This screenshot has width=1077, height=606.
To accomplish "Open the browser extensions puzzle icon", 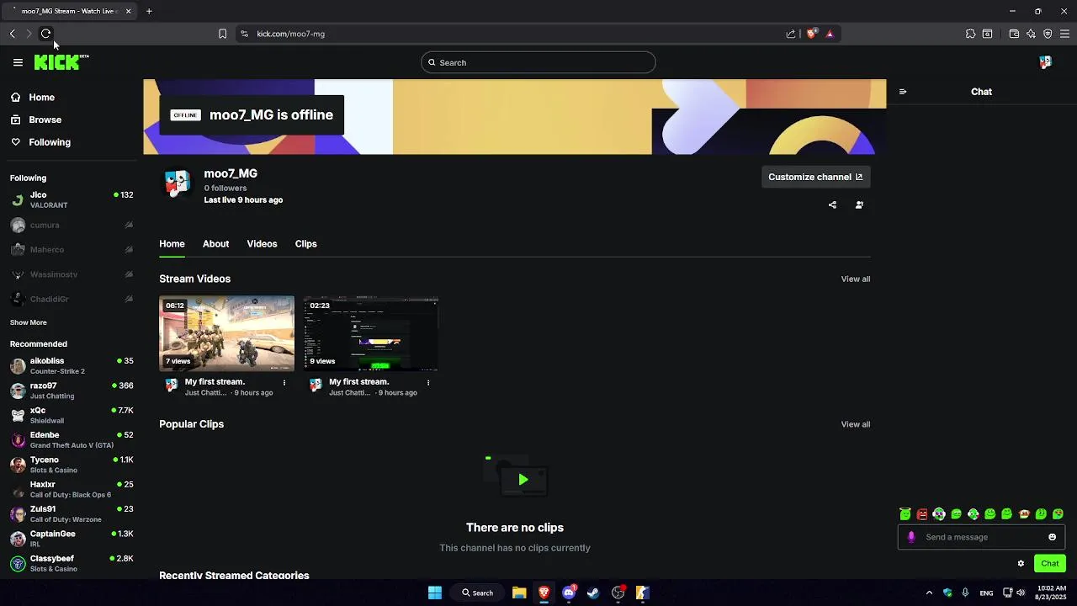I will (x=970, y=34).
